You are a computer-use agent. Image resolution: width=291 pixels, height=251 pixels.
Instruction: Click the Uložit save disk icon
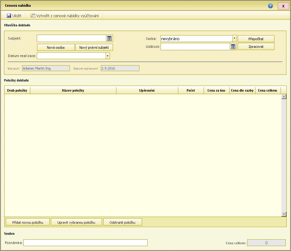coord(9,16)
